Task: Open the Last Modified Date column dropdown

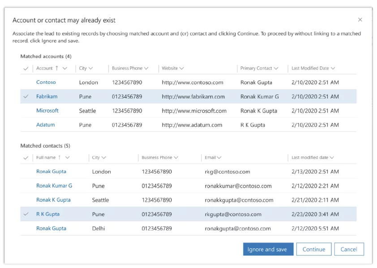Action: [x=333, y=68]
